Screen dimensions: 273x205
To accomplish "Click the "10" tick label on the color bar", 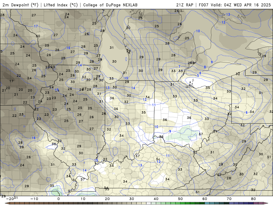I will 83,199.
